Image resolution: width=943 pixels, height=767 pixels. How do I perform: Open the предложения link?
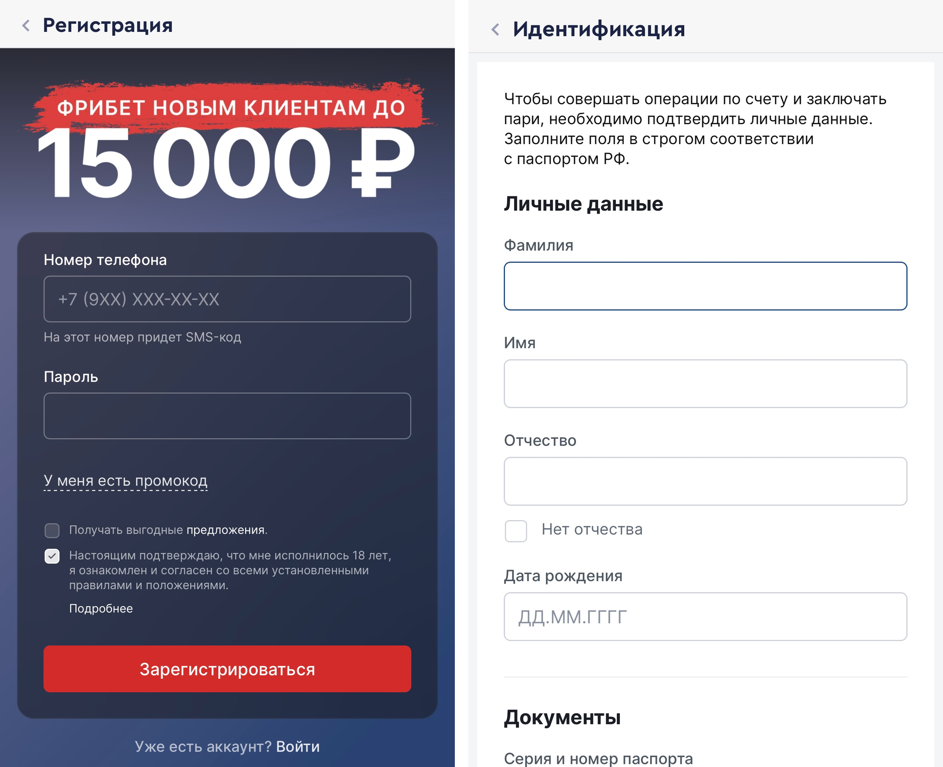(x=227, y=530)
